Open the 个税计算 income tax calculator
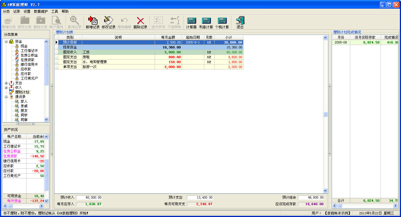The image size is (401, 217). (x=222, y=21)
